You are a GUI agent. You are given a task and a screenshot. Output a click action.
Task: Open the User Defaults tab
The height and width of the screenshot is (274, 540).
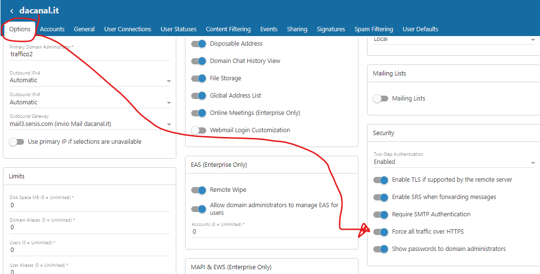(x=420, y=29)
